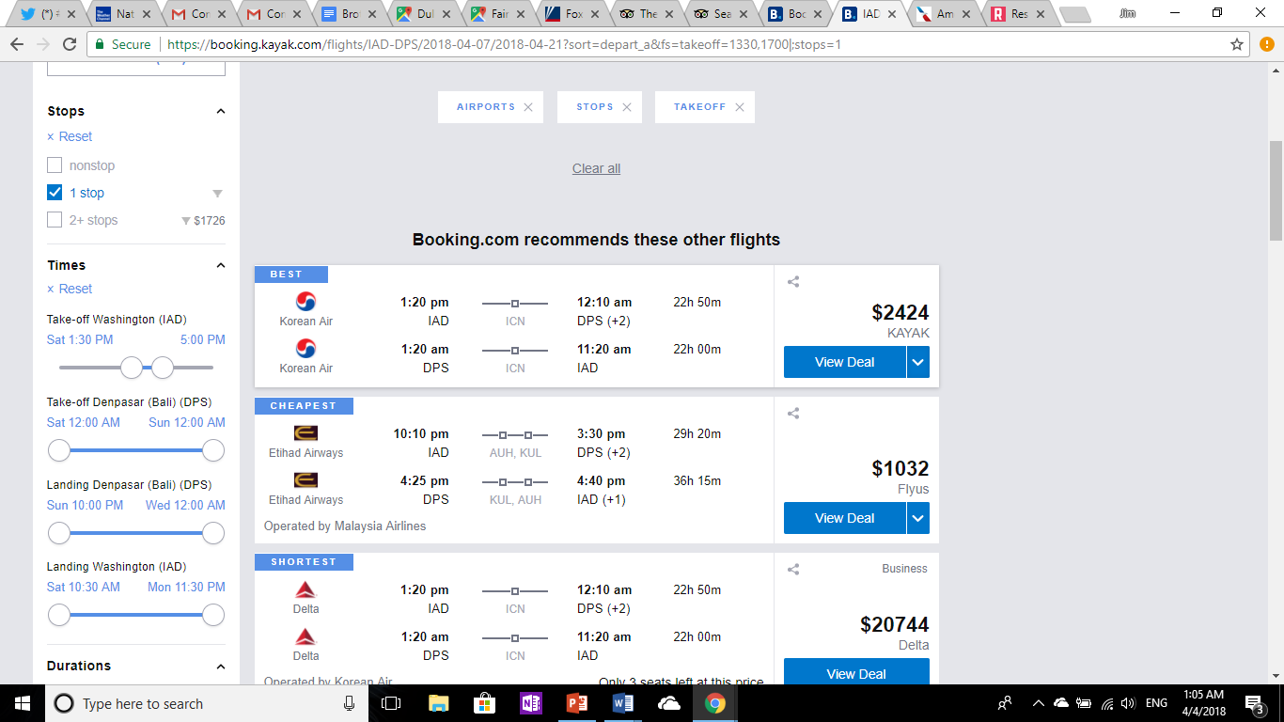Image resolution: width=1284 pixels, height=722 pixels.
Task: Open the dropdown beside $2424 View Deal
Action: coord(918,362)
